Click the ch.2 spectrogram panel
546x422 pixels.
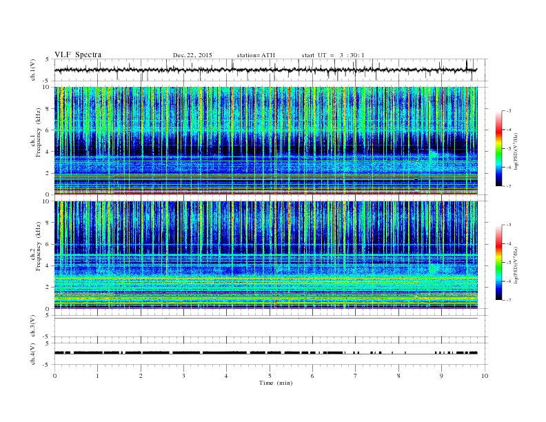pos(266,255)
